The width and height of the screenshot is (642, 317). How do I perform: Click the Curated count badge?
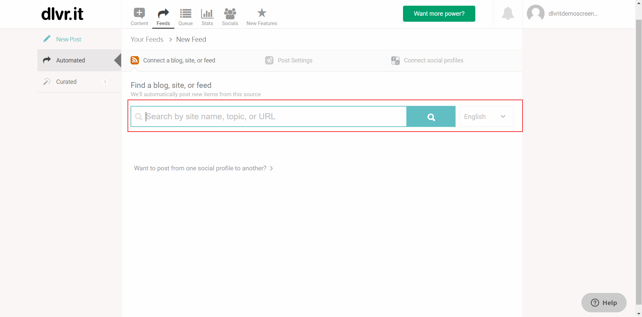(x=105, y=82)
